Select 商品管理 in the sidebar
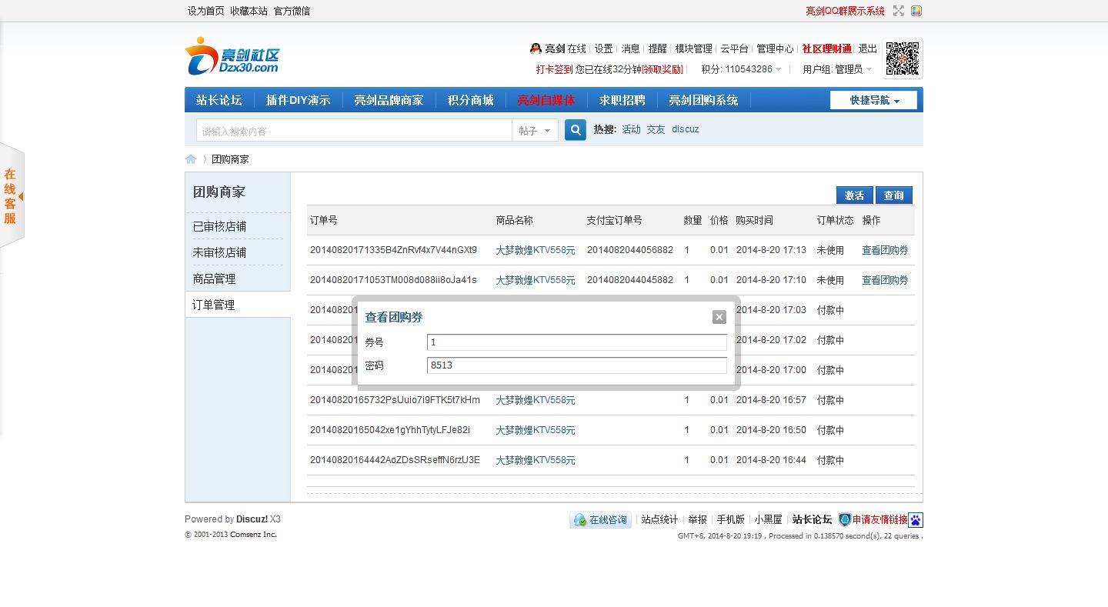This screenshot has height=607, width=1108. click(x=214, y=278)
